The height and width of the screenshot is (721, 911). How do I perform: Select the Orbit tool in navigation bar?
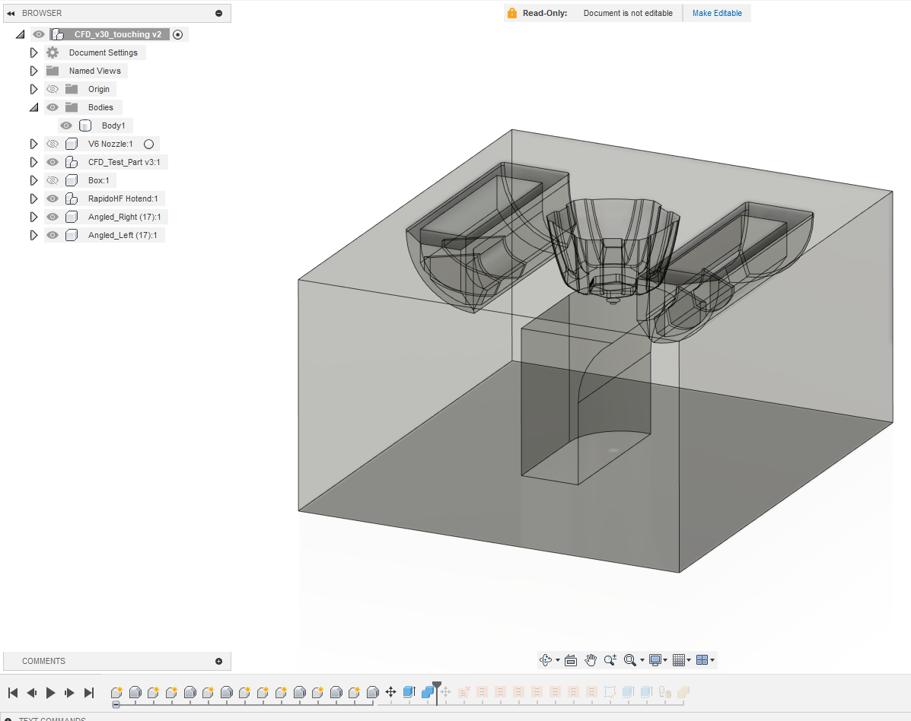pyautogui.click(x=545, y=660)
